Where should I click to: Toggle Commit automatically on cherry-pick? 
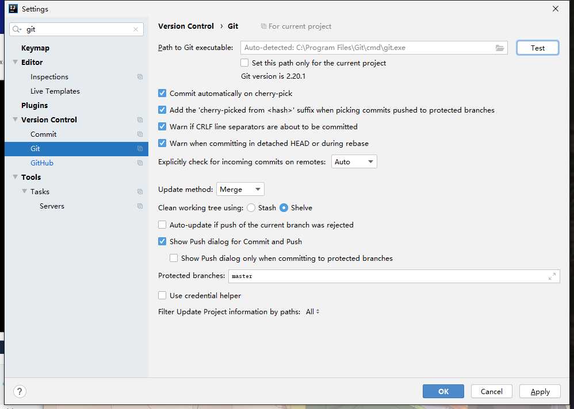click(x=162, y=93)
